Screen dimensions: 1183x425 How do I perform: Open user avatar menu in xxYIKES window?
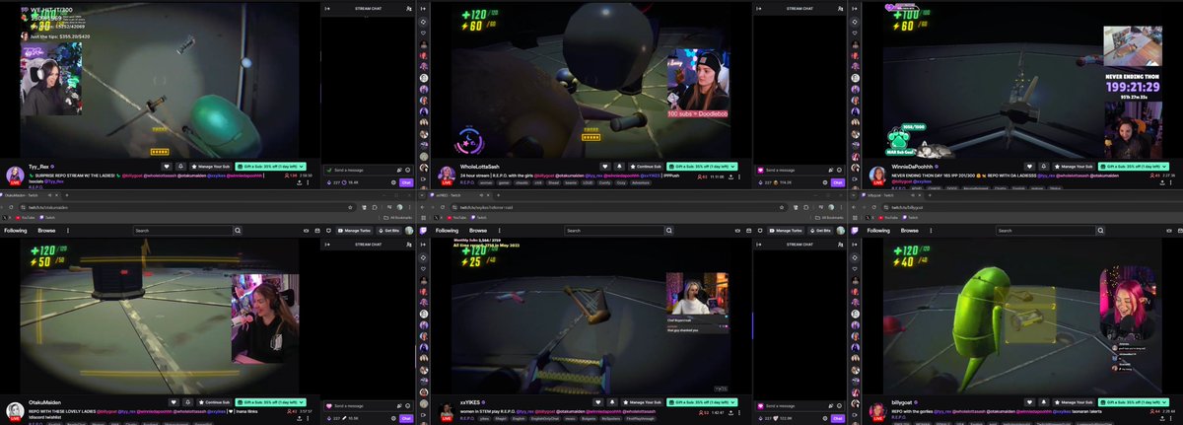843,230
